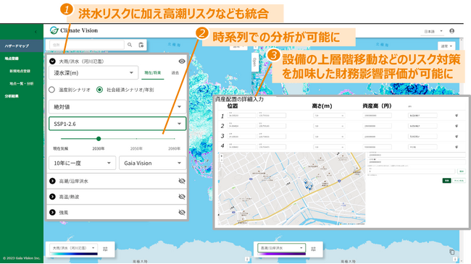Screen dimensions: 471x264
Task: Click the longitude field in asset row 4
Action: pos(272,147)
